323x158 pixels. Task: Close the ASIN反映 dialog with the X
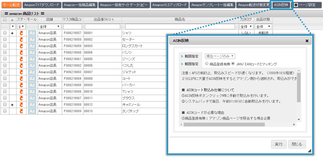click(307, 41)
